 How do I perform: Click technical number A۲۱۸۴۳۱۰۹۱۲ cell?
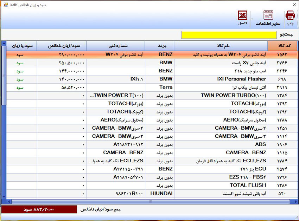coord(116,145)
